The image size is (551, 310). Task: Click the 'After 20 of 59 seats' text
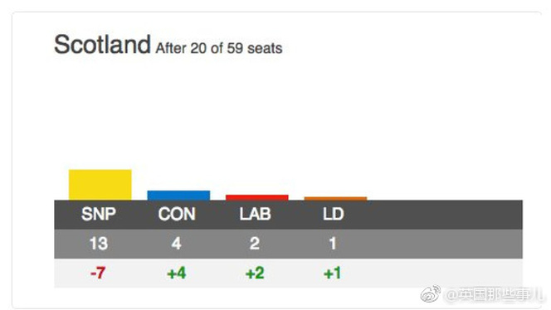219,48
